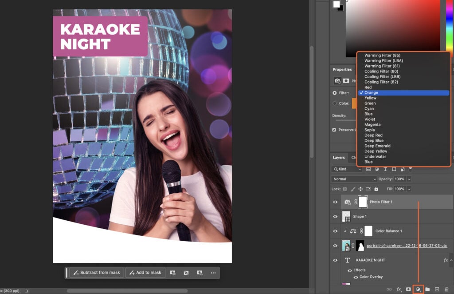
Task: Click the Add layer mask icon
Action: tap(409, 289)
